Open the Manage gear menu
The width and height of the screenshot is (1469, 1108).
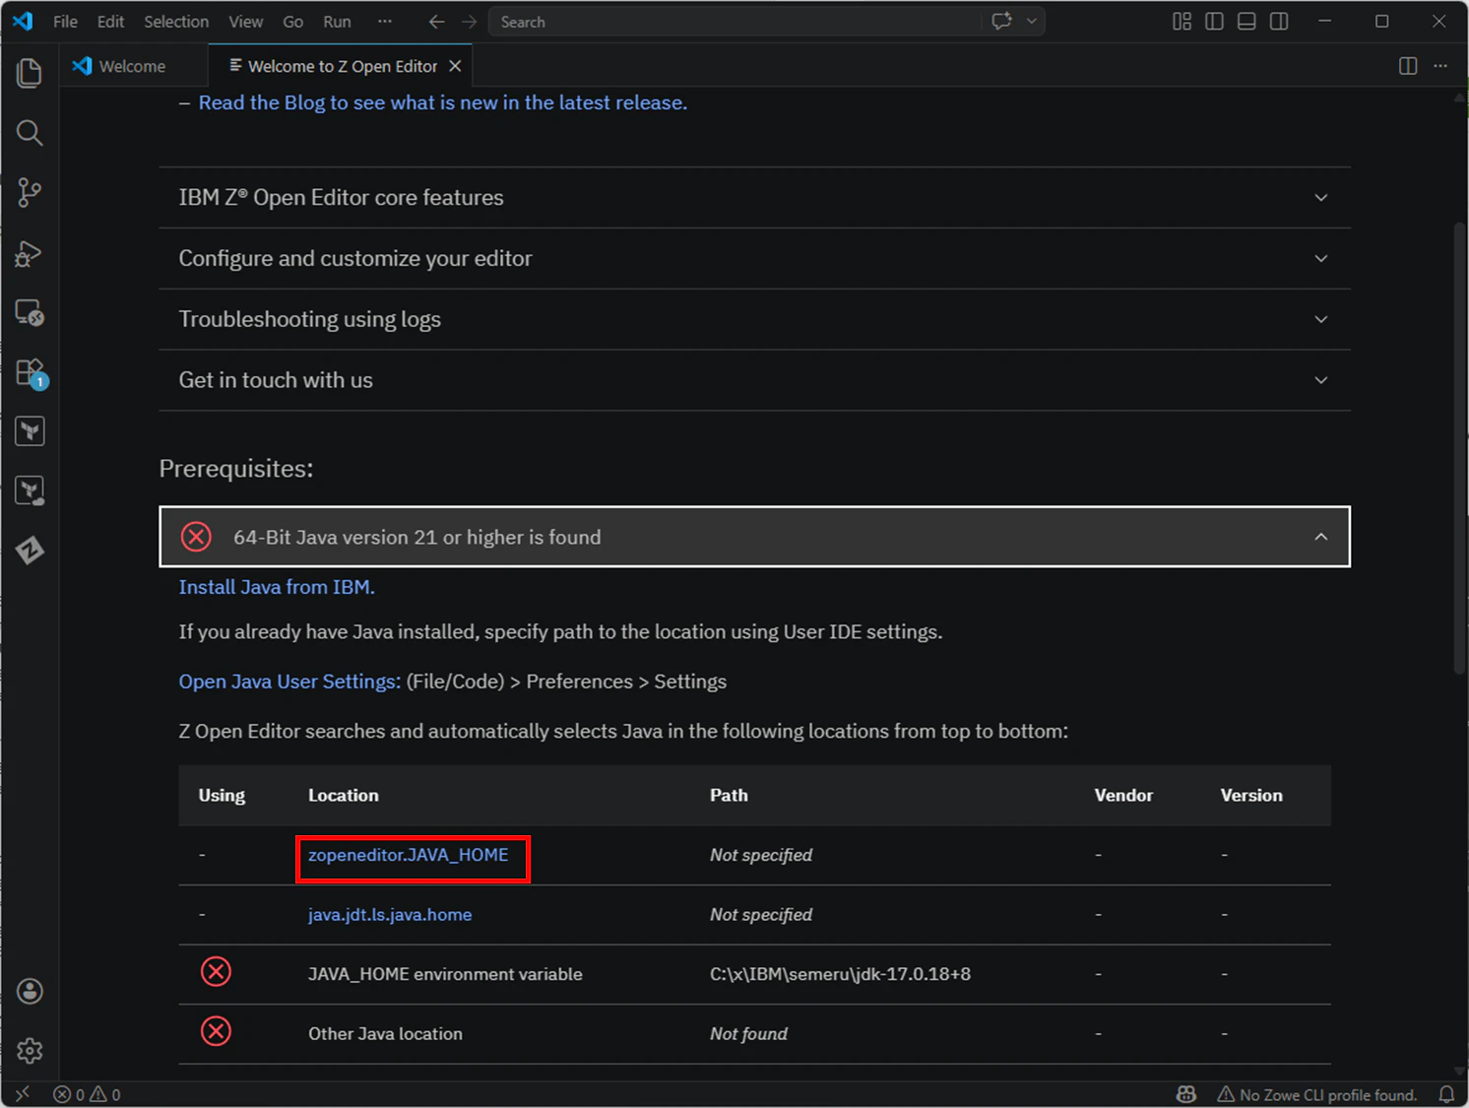(30, 1051)
